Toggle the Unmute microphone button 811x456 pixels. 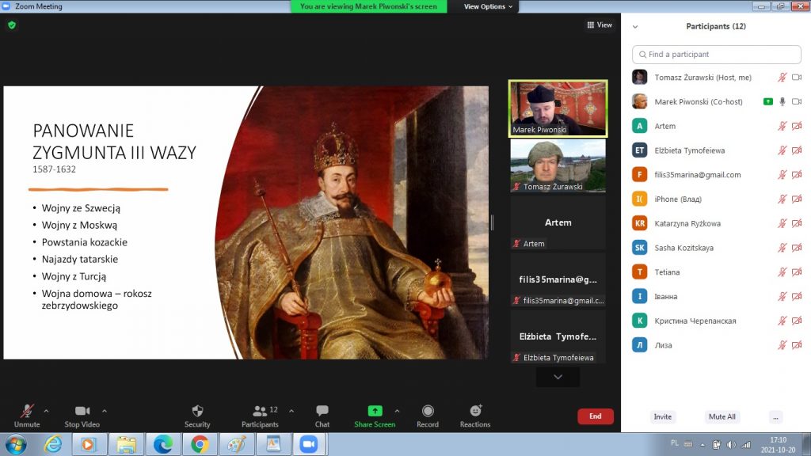point(27,411)
